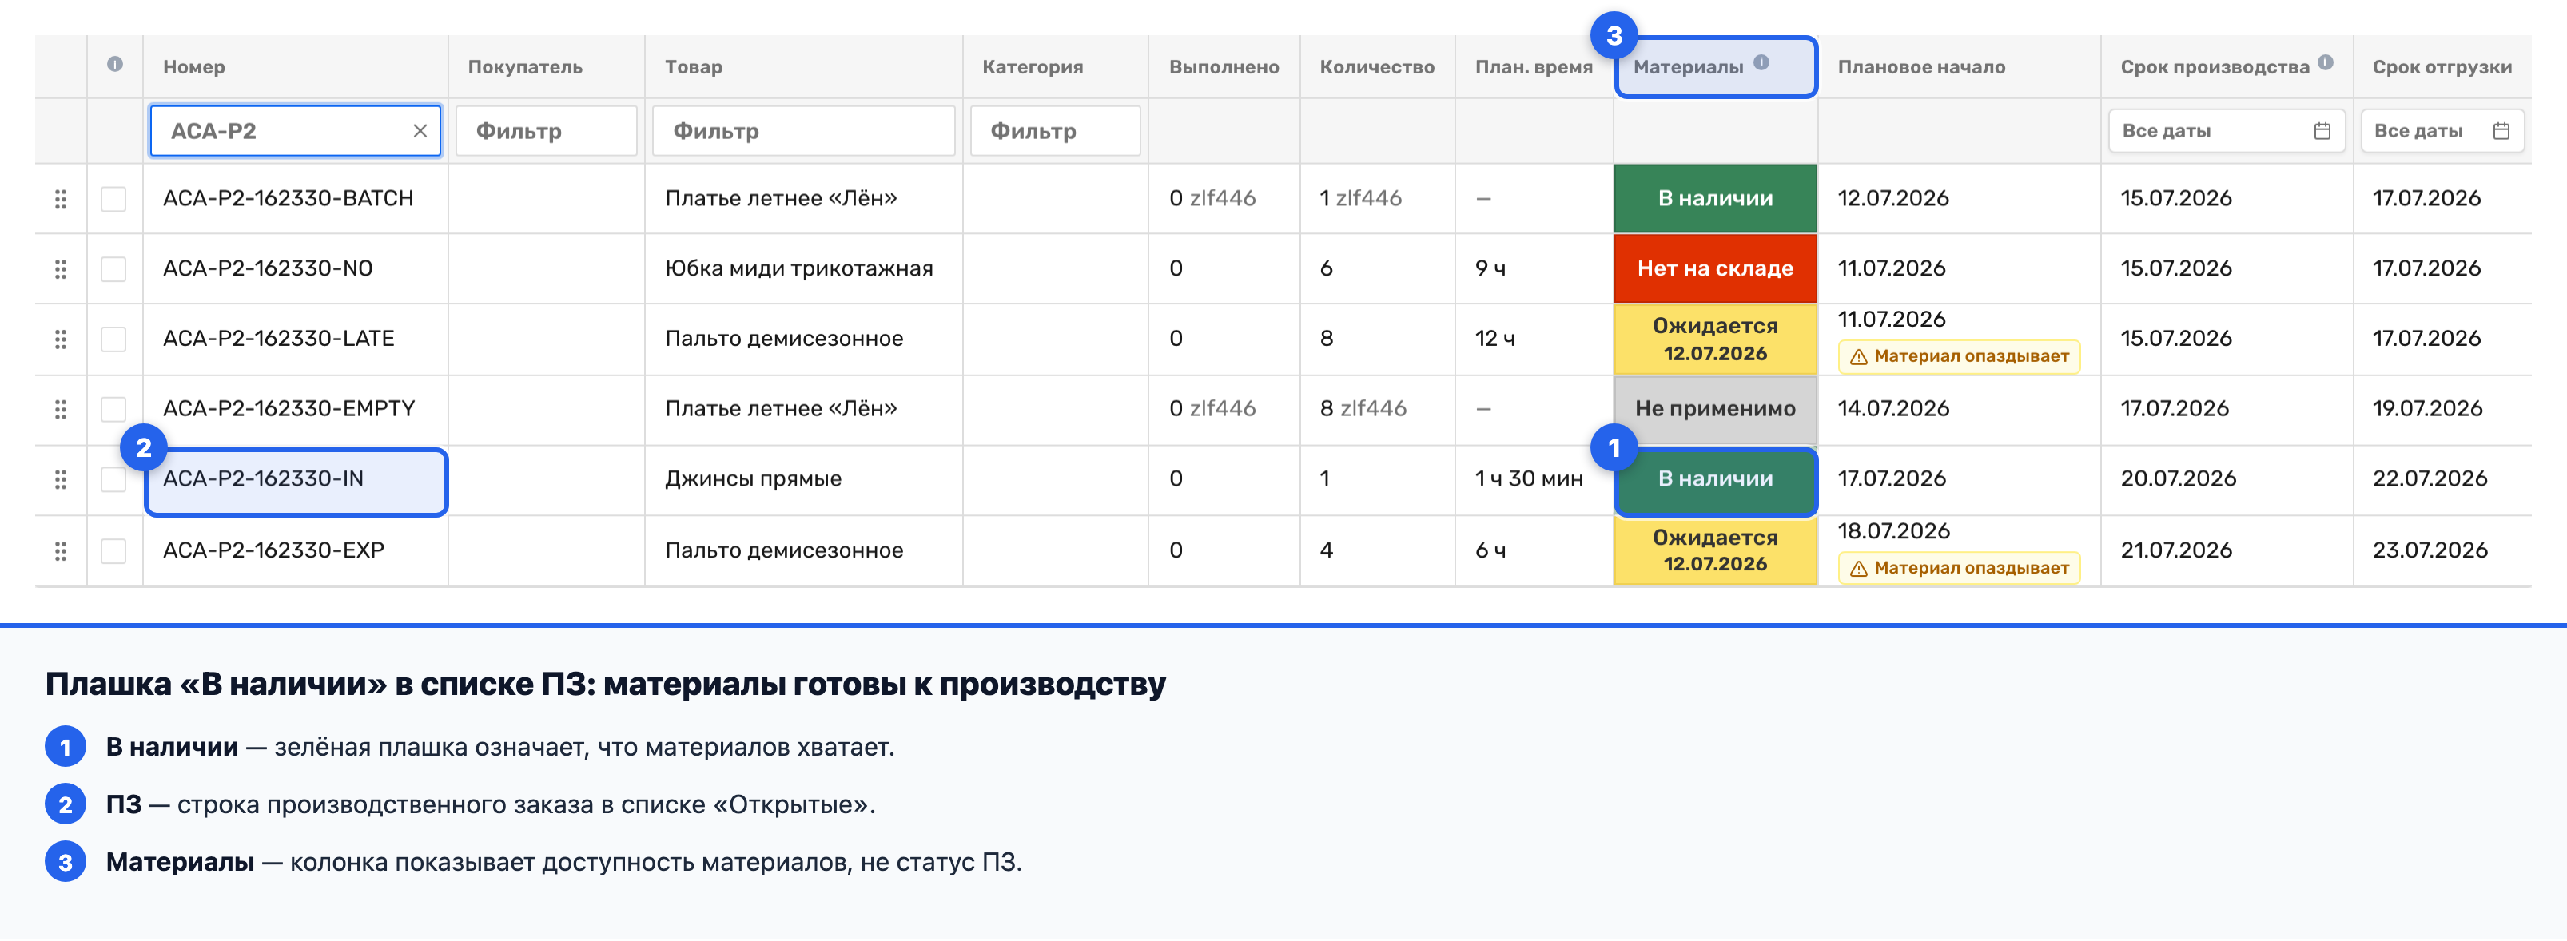Tick checkbox for ACA-P2-162330-NO
This screenshot has width=2567, height=941.
(113, 269)
